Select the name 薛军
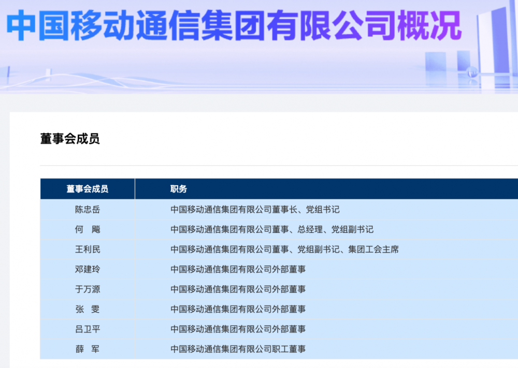This screenshot has height=368, width=518. pos(88,349)
